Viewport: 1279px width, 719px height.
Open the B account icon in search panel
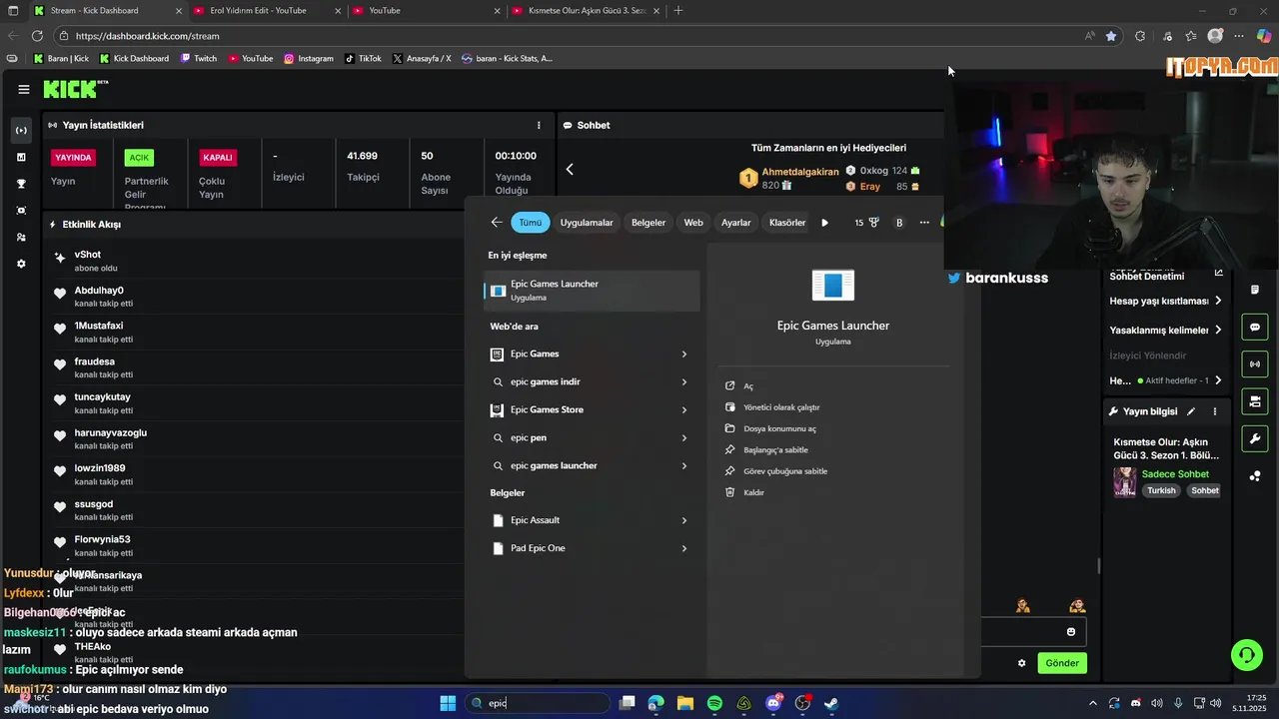coord(899,223)
